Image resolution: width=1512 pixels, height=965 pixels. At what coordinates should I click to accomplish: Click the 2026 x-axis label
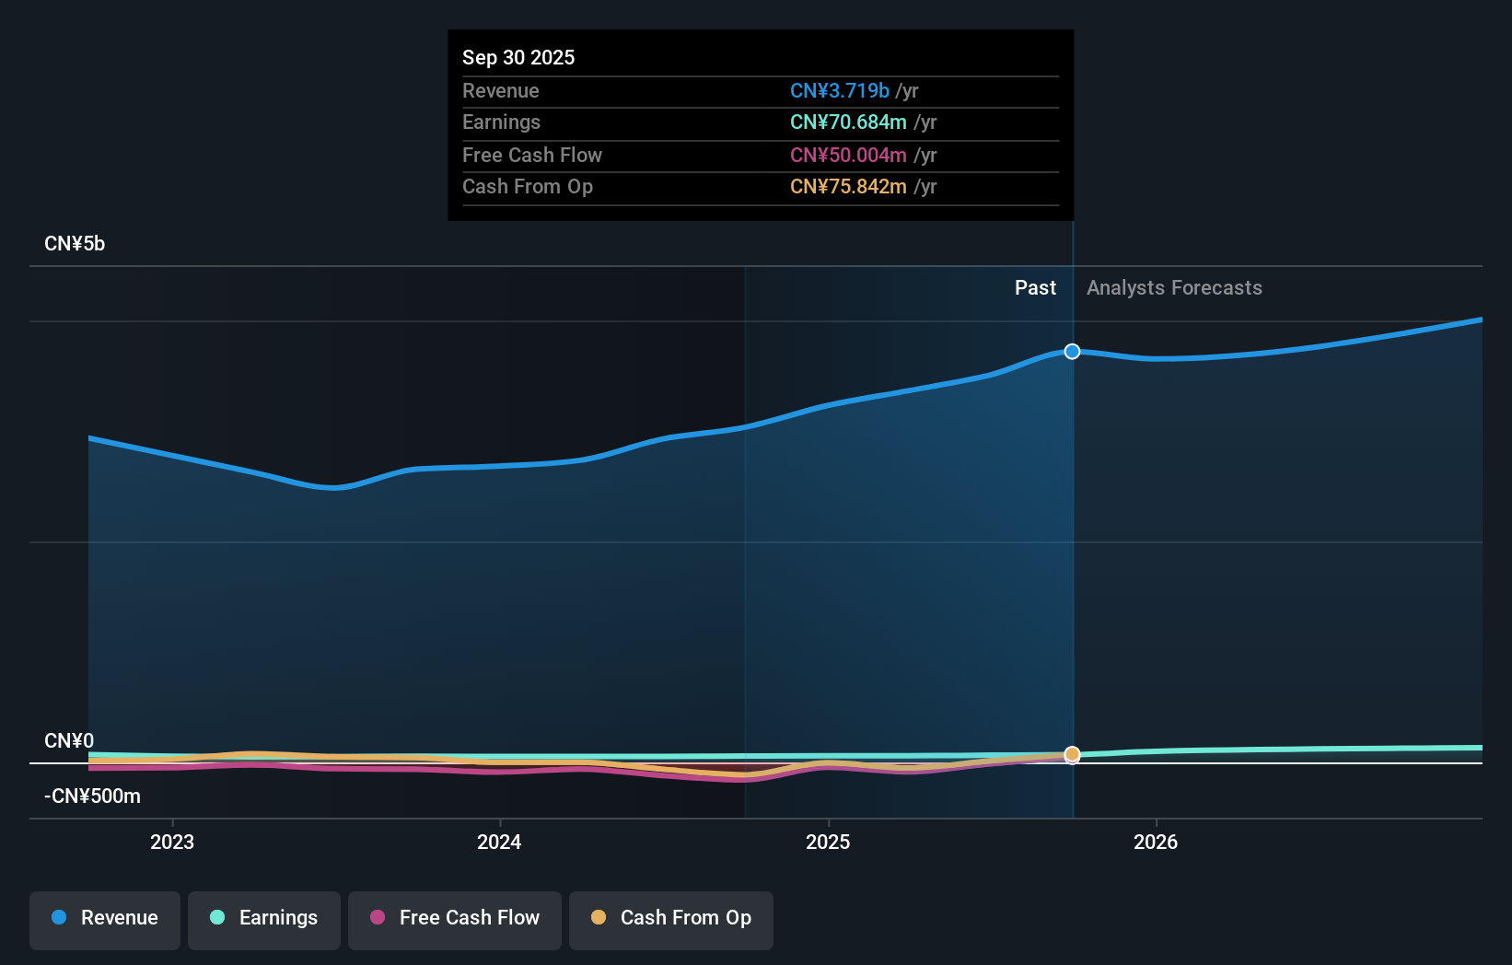[1156, 842]
